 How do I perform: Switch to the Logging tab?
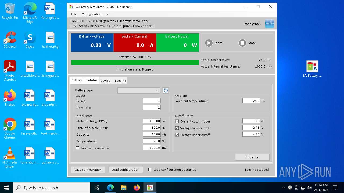tap(120, 81)
